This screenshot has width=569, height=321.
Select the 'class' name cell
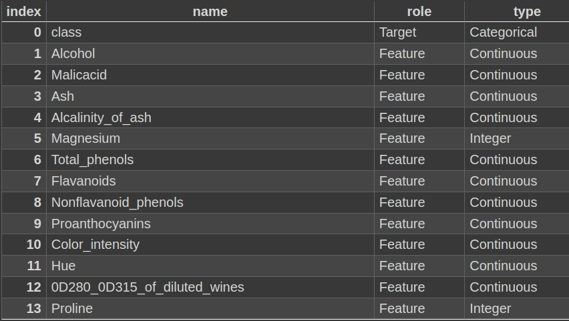point(67,32)
